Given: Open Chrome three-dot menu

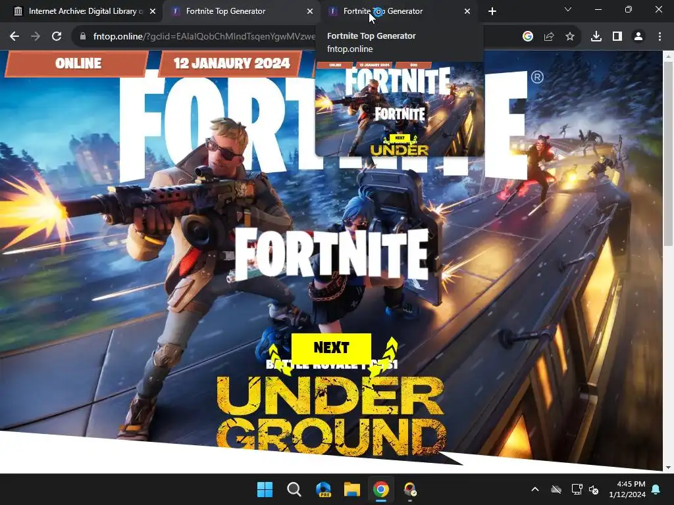Looking at the screenshot, I should point(660,37).
